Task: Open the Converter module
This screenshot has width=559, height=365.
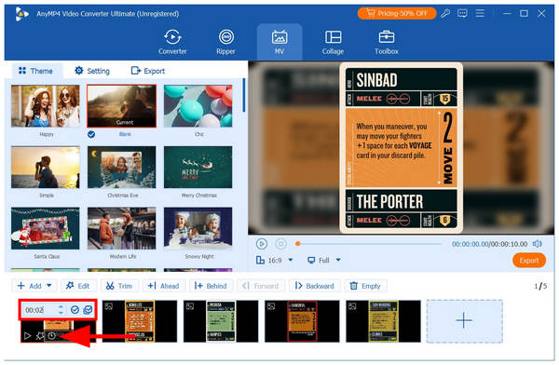Action: pyautogui.click(x=172, y=42)
